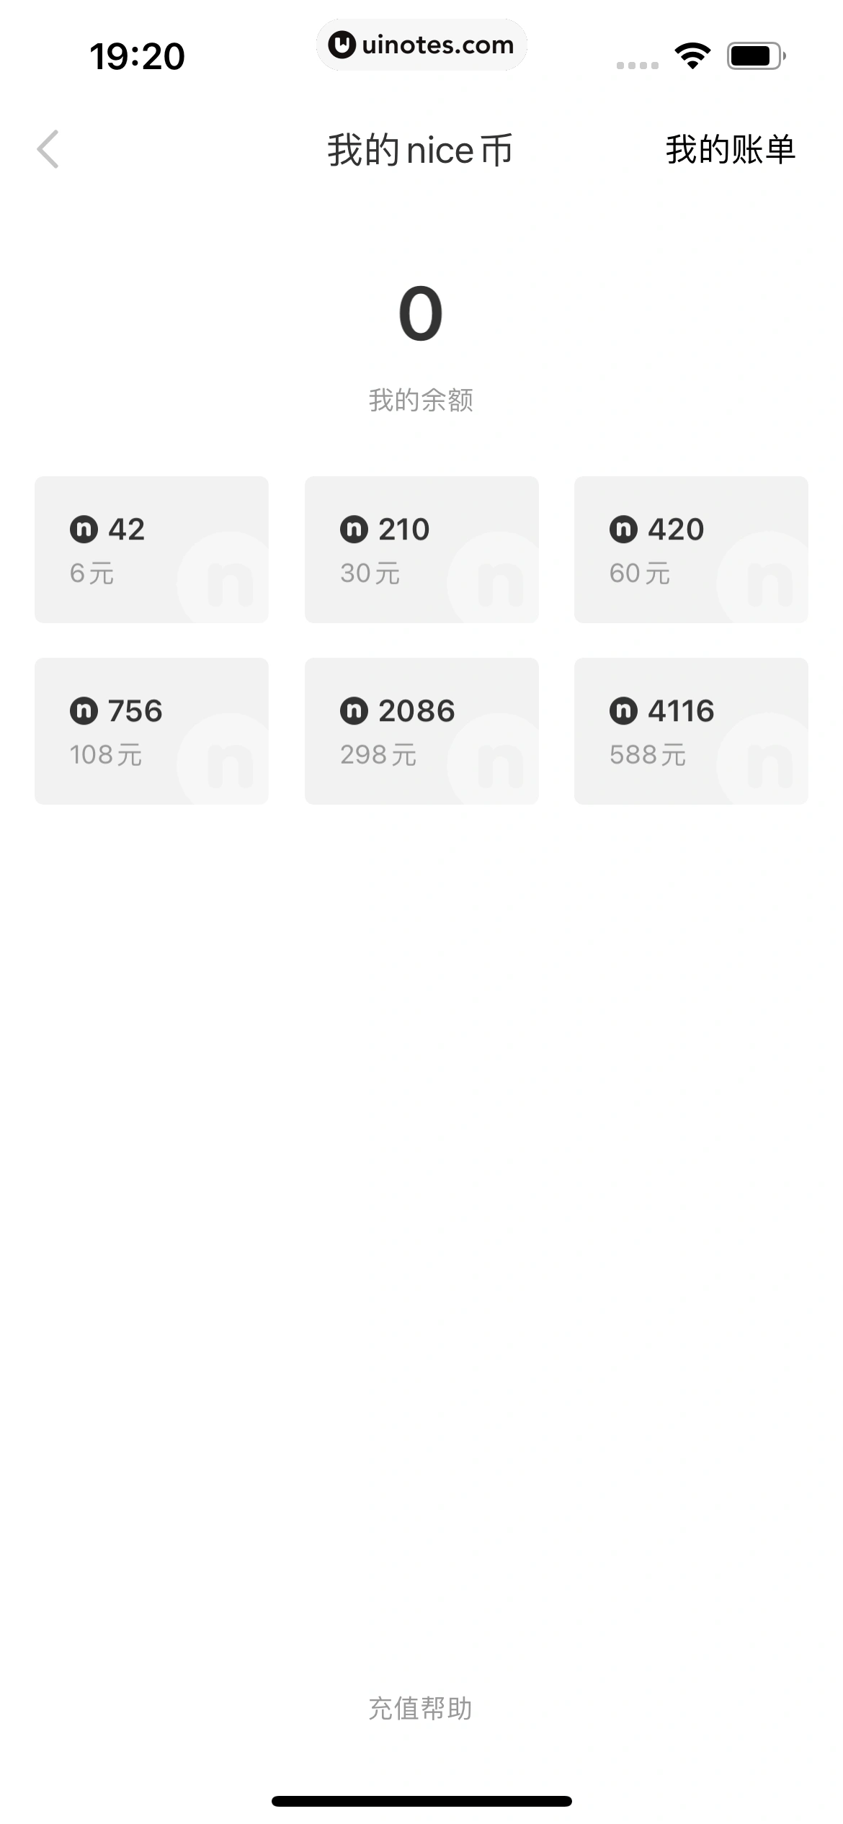Click the coin icon beside 42

(84, 529)
